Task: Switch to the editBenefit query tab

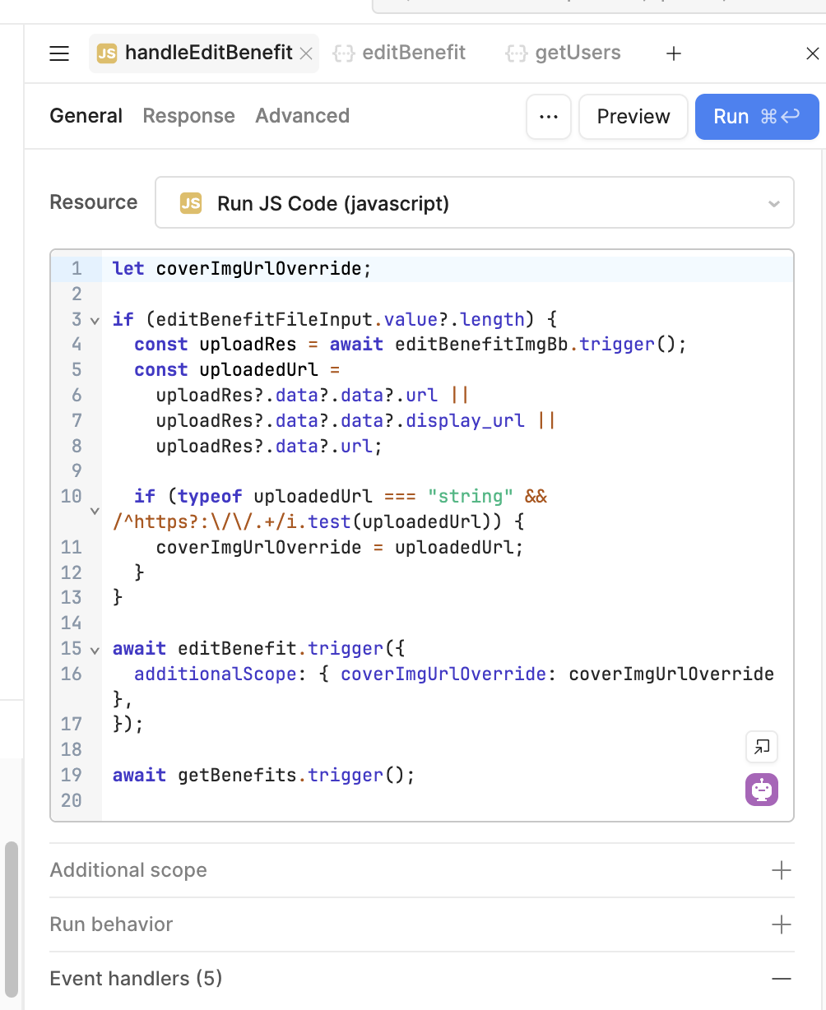Action: (x=400, y=53)
